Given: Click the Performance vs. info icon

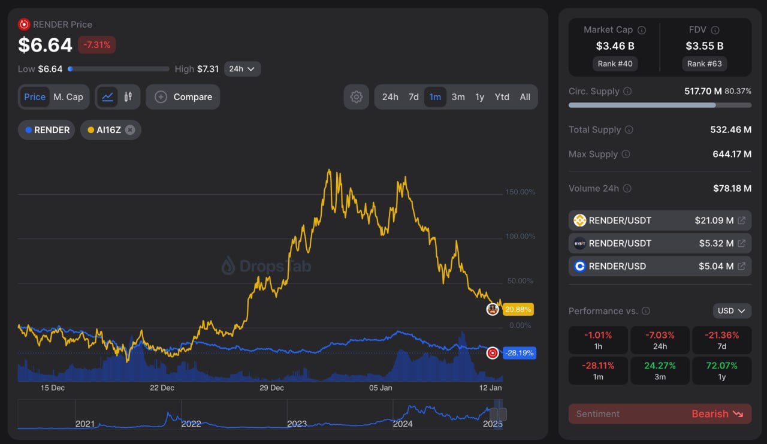Looking at the screenshot, I should 645,311.
